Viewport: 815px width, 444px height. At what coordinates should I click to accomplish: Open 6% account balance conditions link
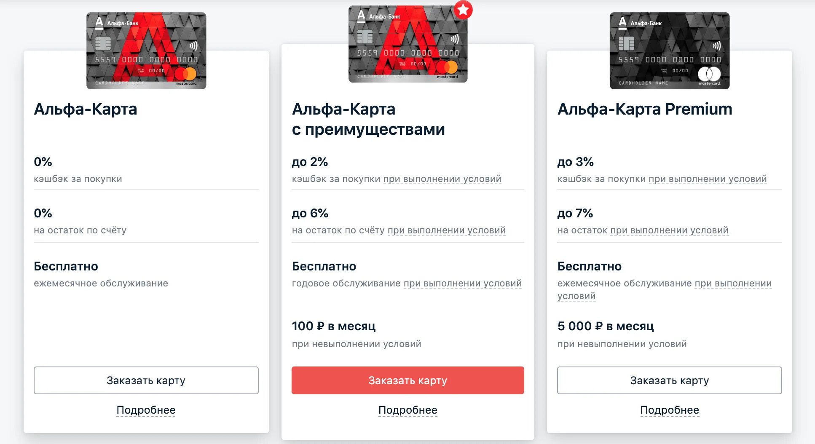point(446,230)
